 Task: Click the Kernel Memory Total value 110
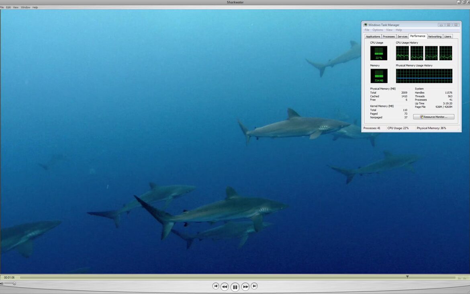[x=405, y=110]
